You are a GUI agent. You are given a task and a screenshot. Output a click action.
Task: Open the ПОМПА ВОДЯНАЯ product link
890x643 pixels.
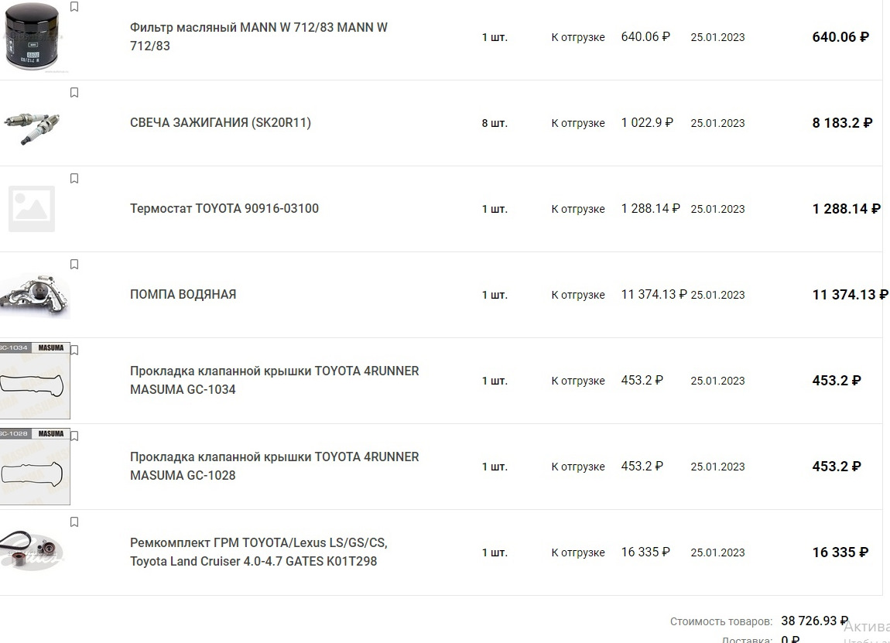pos(183,294)
